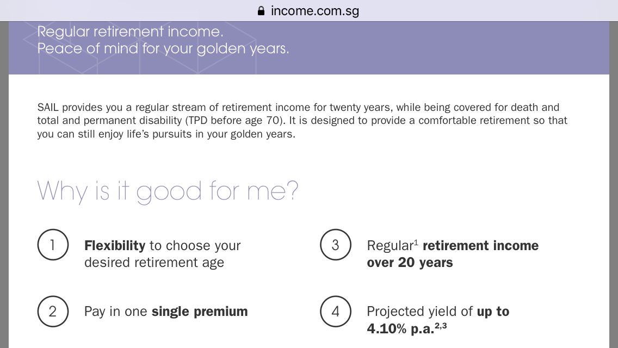Click the SAIL description paragraph
Viewport: 618px width, 348px height.
coord(302,121)
